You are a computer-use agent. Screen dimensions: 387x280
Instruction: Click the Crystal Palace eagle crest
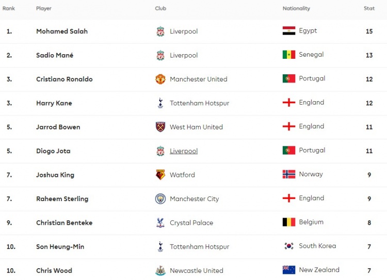[x=160, y=223]
